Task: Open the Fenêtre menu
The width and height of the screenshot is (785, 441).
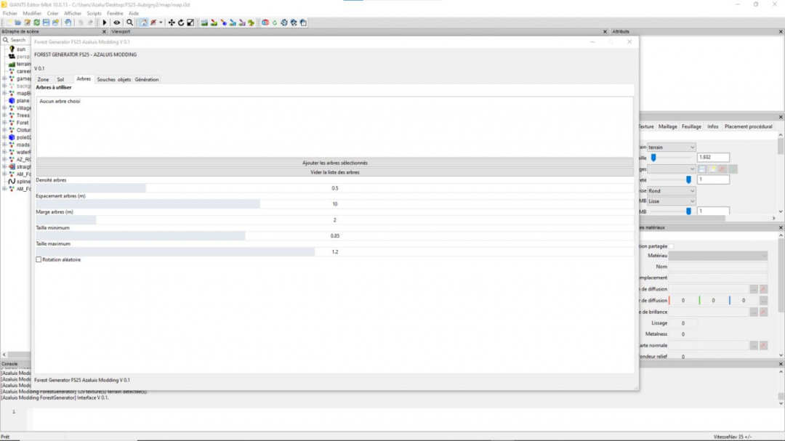Action: 115,14
